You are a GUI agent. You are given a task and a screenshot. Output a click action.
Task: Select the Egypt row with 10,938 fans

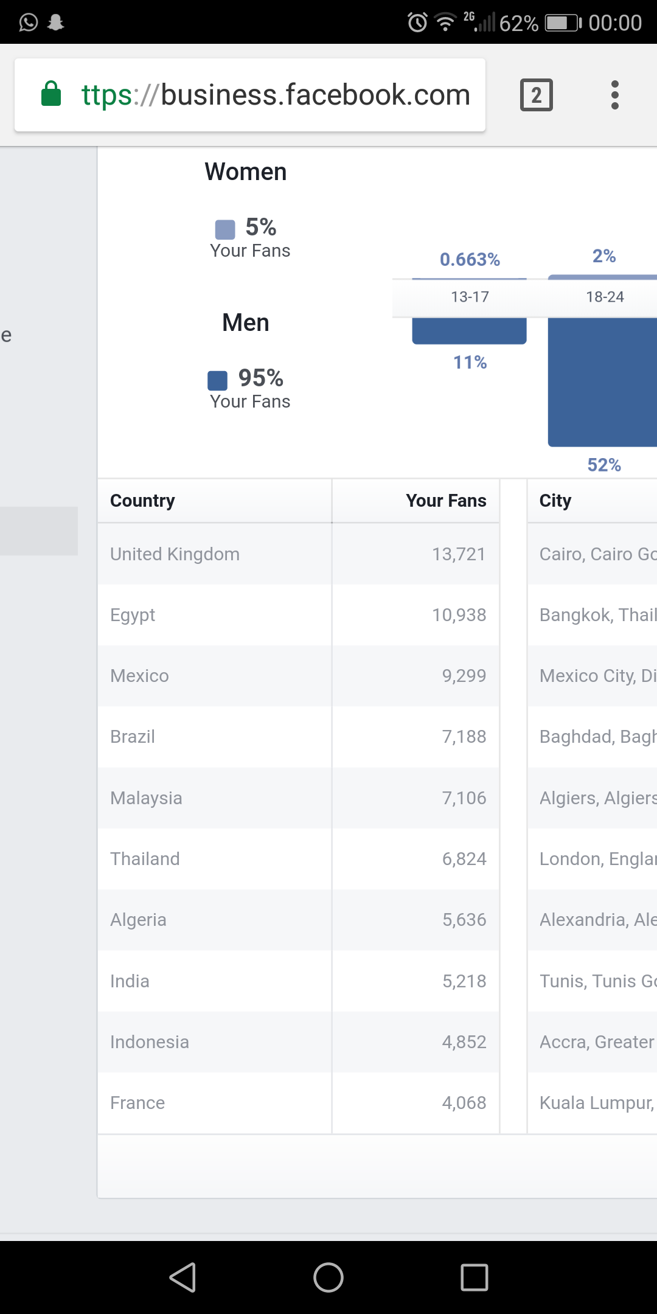click(299, 615)
